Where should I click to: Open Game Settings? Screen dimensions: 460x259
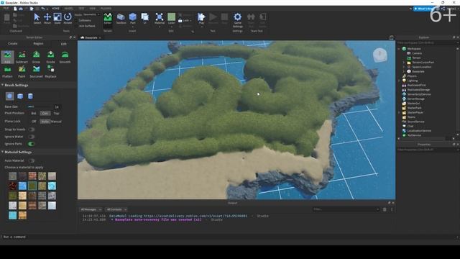tap(238, 19)
